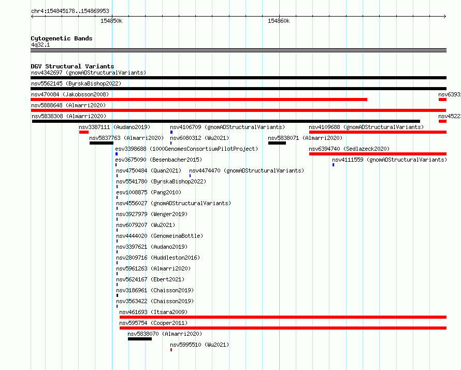Click the black bar under nsv5838071
This screenshot has height=370, width=461.
[277, 143]
